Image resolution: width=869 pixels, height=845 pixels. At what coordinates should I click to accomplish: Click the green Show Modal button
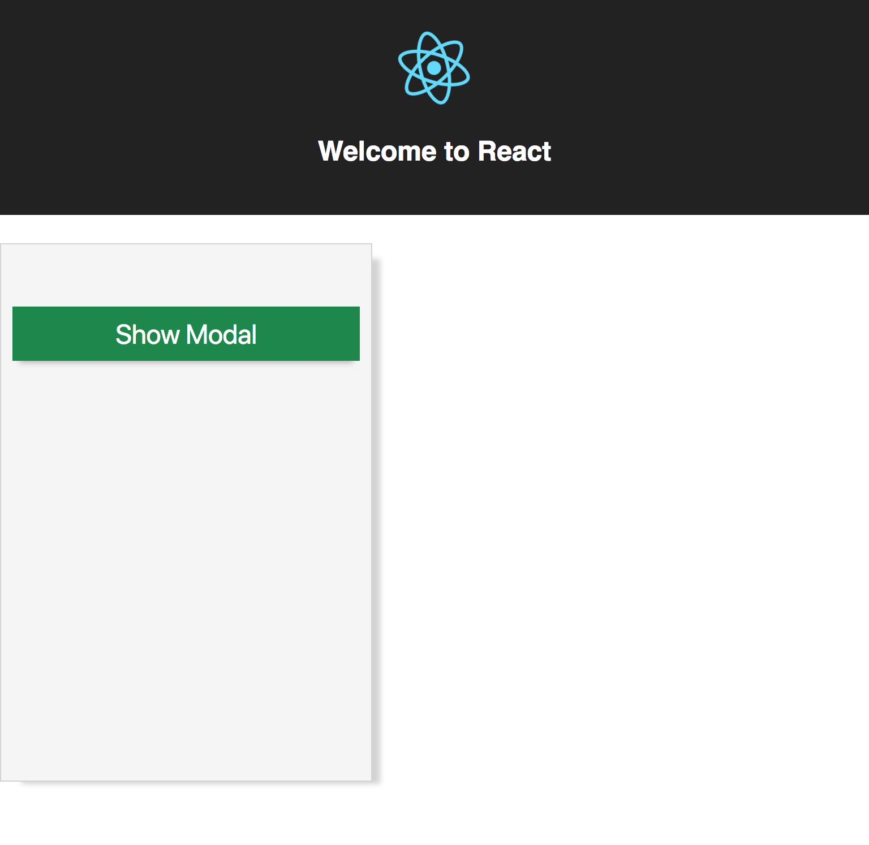click(x=186, y=334)
